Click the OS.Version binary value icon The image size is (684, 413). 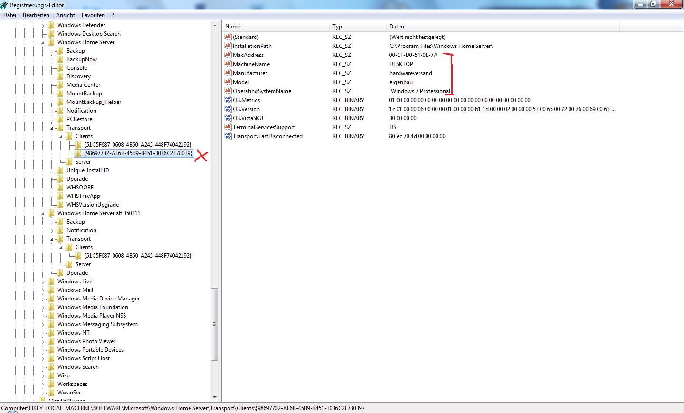tap(228, 109)
